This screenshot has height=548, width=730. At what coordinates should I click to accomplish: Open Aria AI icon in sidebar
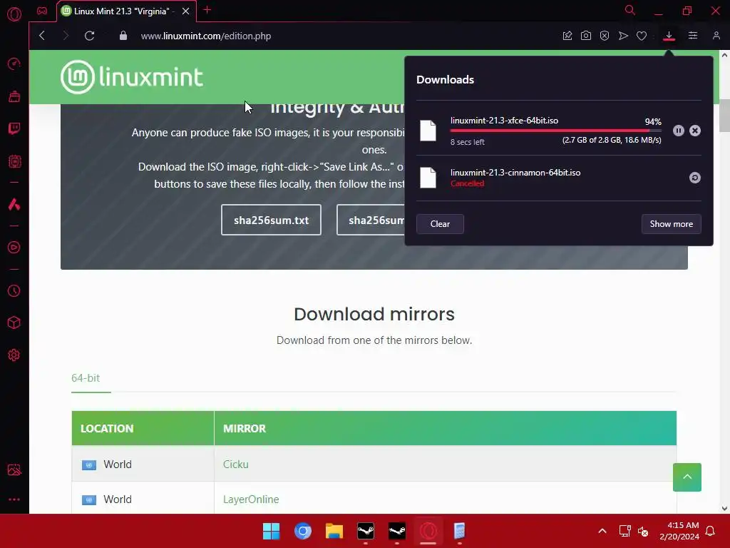pos(14,204)
